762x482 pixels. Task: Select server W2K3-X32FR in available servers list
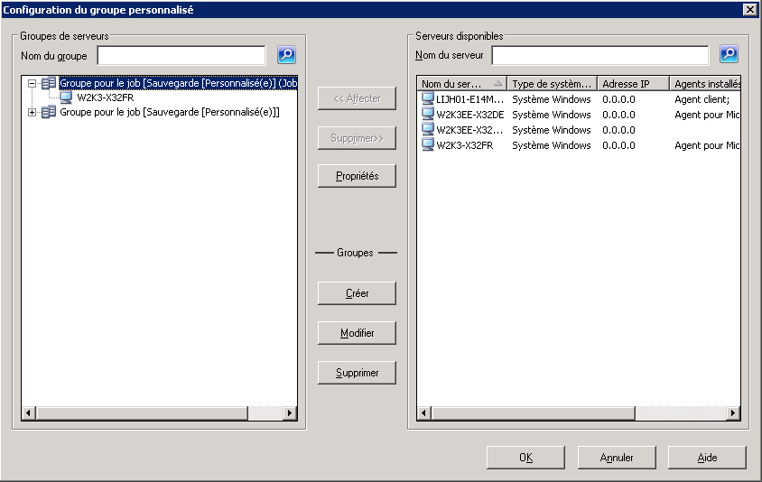(x=465, y=145)
